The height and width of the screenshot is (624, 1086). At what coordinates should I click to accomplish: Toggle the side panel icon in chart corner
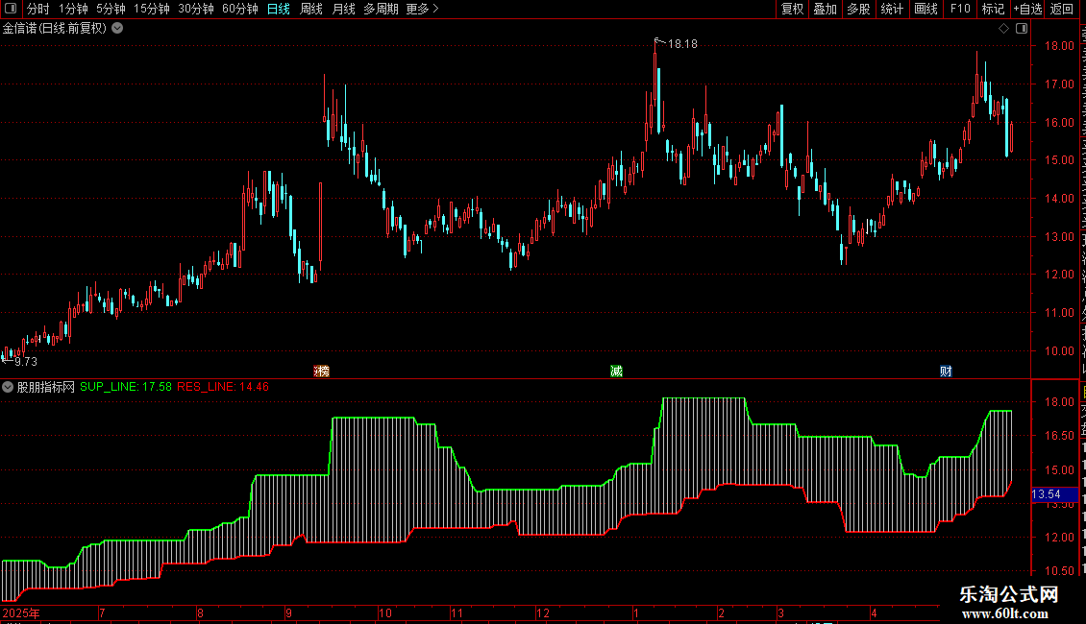1022,29
